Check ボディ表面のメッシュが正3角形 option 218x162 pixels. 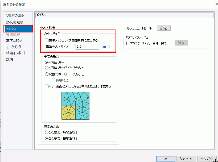pyautogui.click(x=47, y=86)
